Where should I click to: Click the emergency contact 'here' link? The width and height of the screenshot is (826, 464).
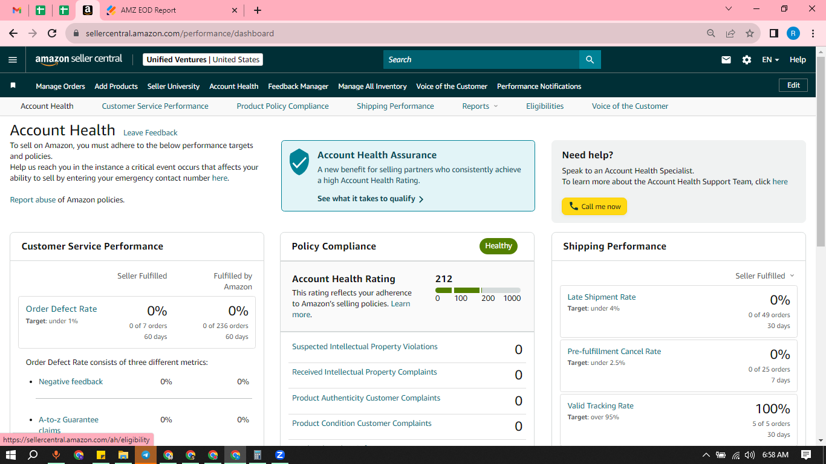(x=220, y=178)
